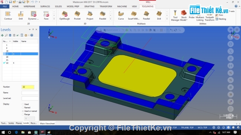Click the WCS: TOP status entry

202,127
